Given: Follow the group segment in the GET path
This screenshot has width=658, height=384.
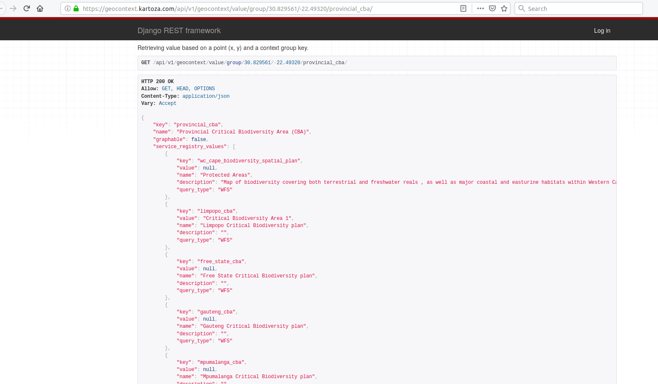Looking at the screenshot, I should [234, 63].
